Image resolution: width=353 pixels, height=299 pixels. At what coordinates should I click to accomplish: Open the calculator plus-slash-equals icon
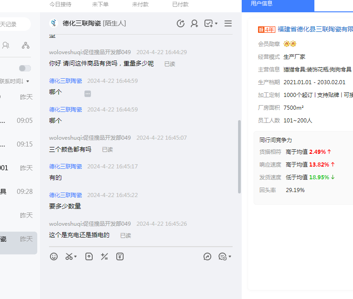(104, 257)
